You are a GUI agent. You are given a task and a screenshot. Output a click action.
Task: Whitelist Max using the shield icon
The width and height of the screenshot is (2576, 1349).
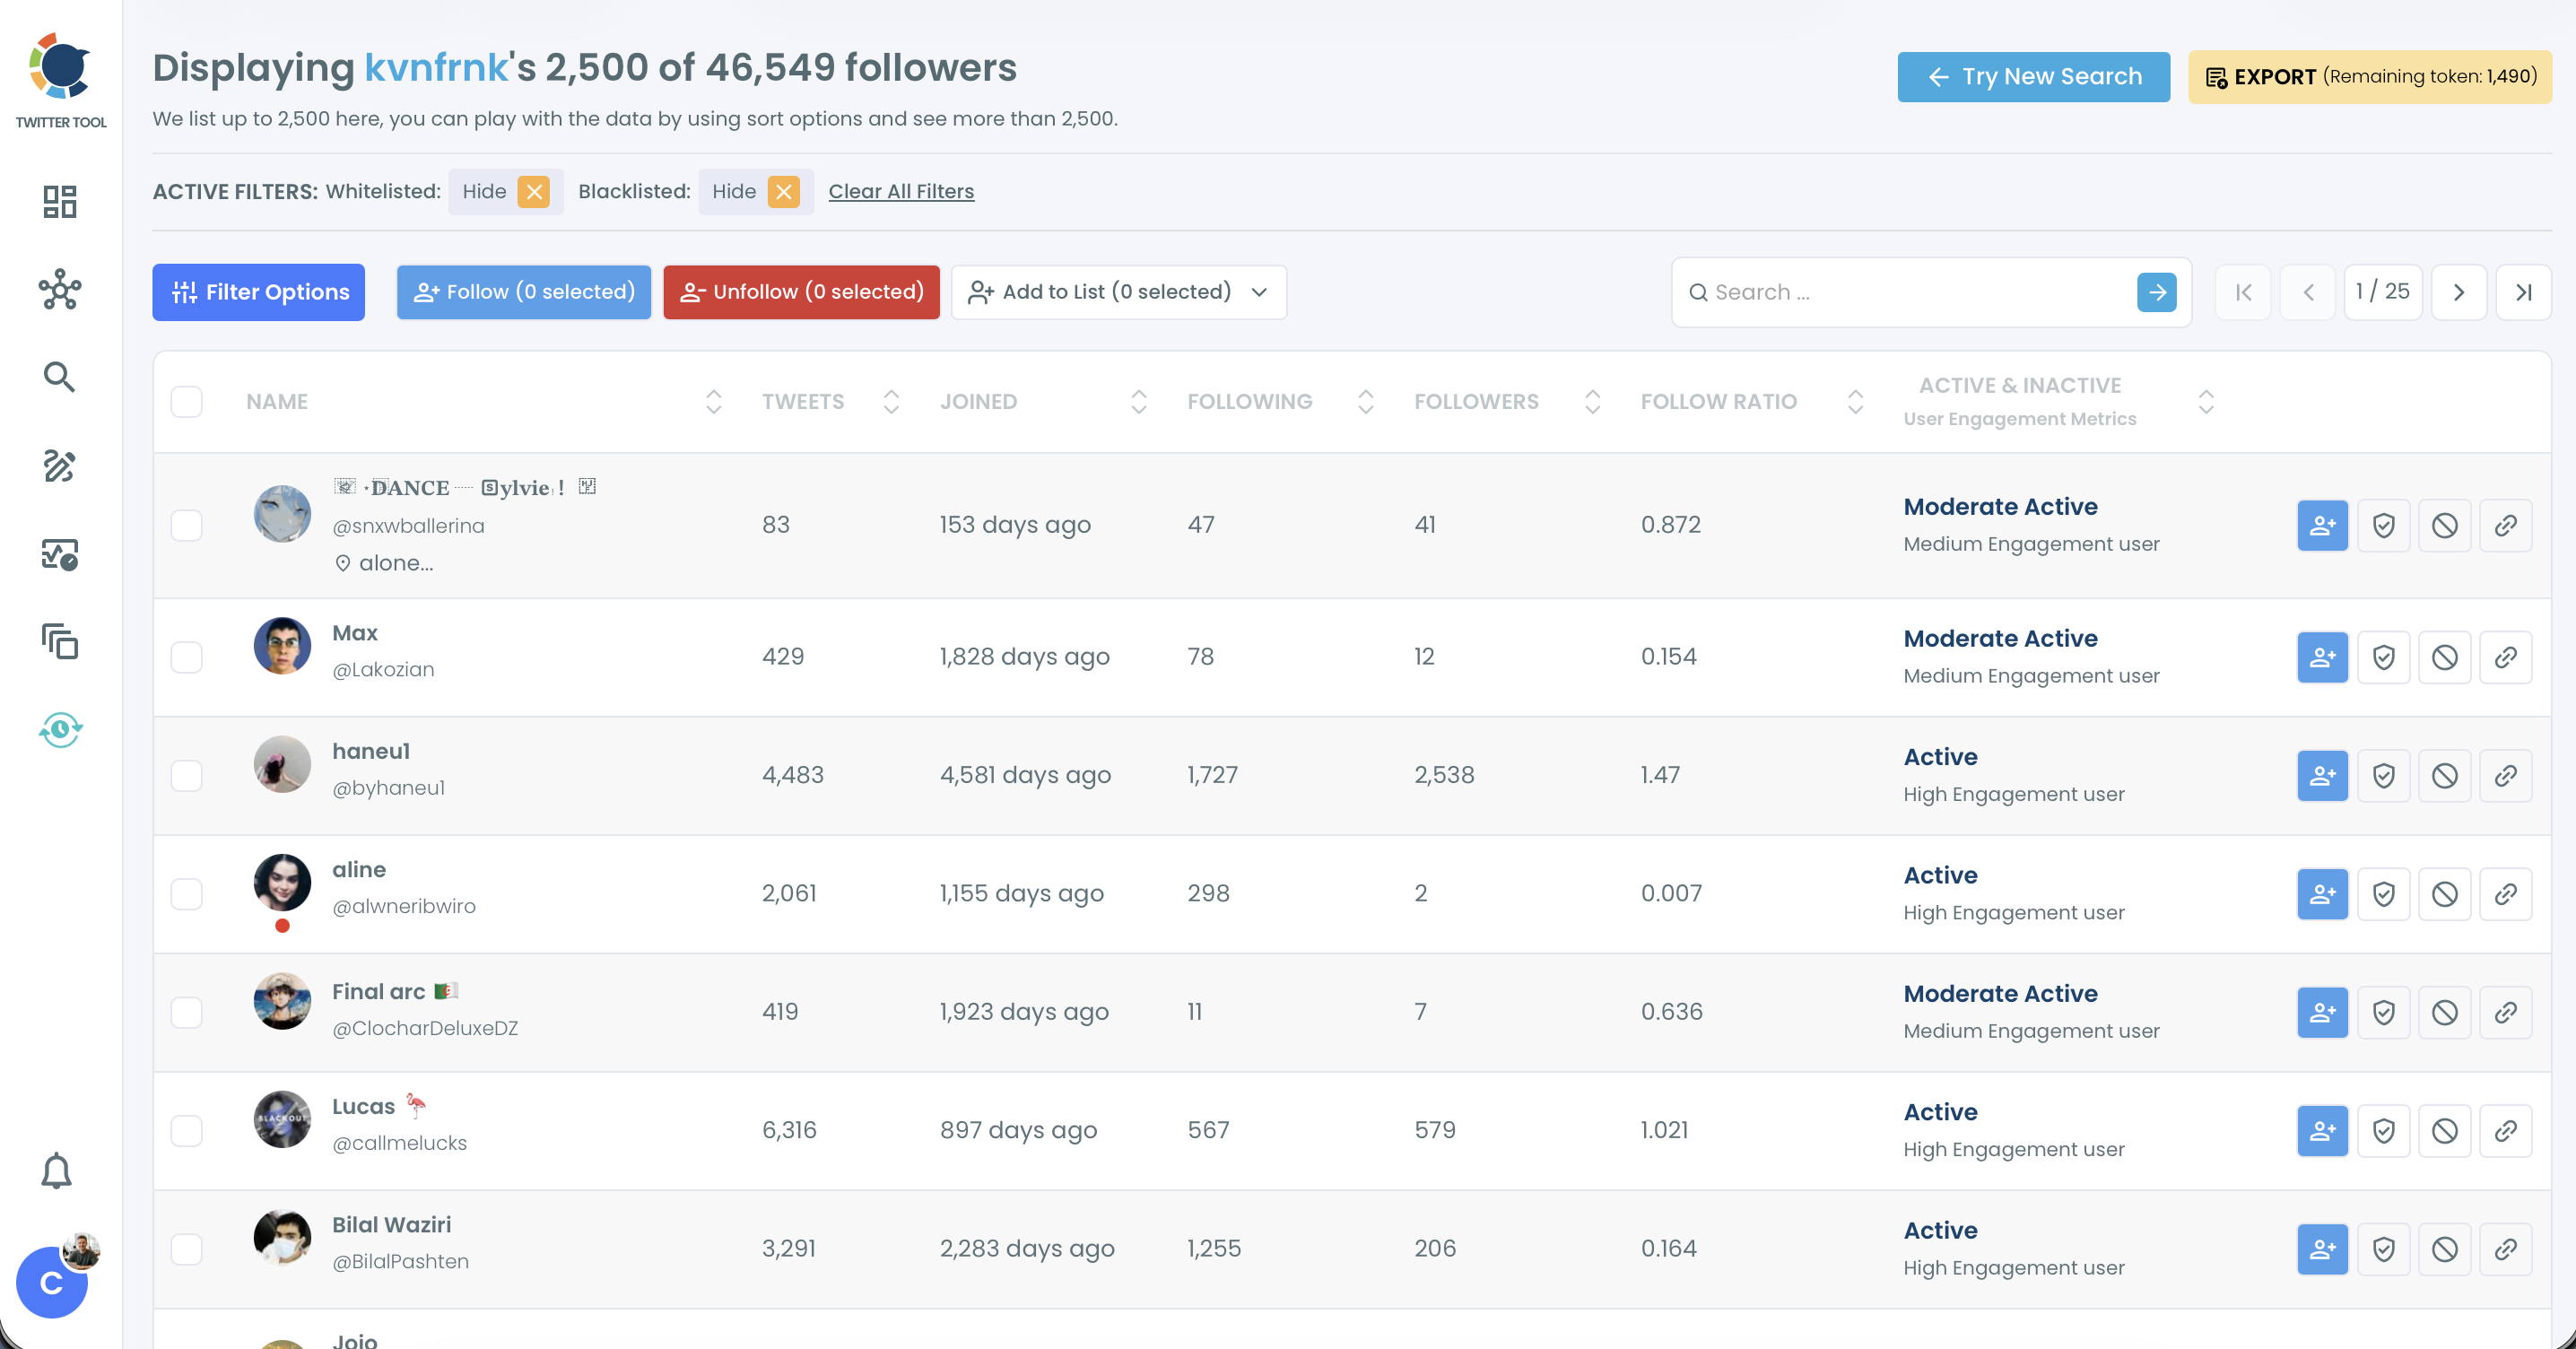coord(2383,657)
